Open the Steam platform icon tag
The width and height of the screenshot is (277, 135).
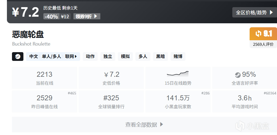18,56
